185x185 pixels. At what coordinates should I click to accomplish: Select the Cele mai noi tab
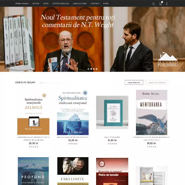point(134,82)
